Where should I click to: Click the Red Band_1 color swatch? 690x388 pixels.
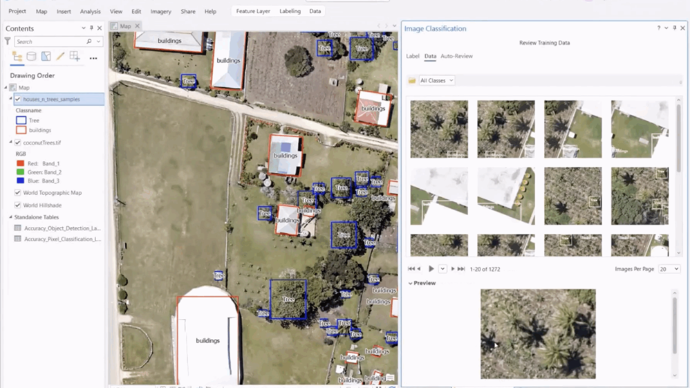[x=20, y=163]
